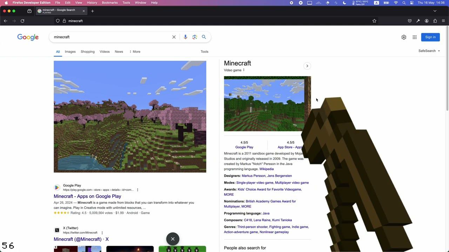Screen dimensions: 449x252
Task: Open the Apple menu
Action: click(x=6, y=3)
